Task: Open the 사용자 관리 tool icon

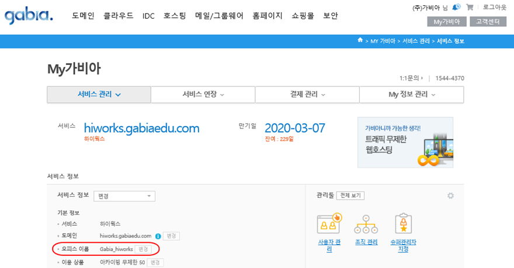Action: coord(329,224)
